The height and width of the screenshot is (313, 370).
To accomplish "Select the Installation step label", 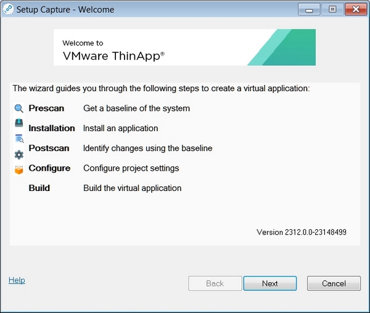I will click(52, 128).
